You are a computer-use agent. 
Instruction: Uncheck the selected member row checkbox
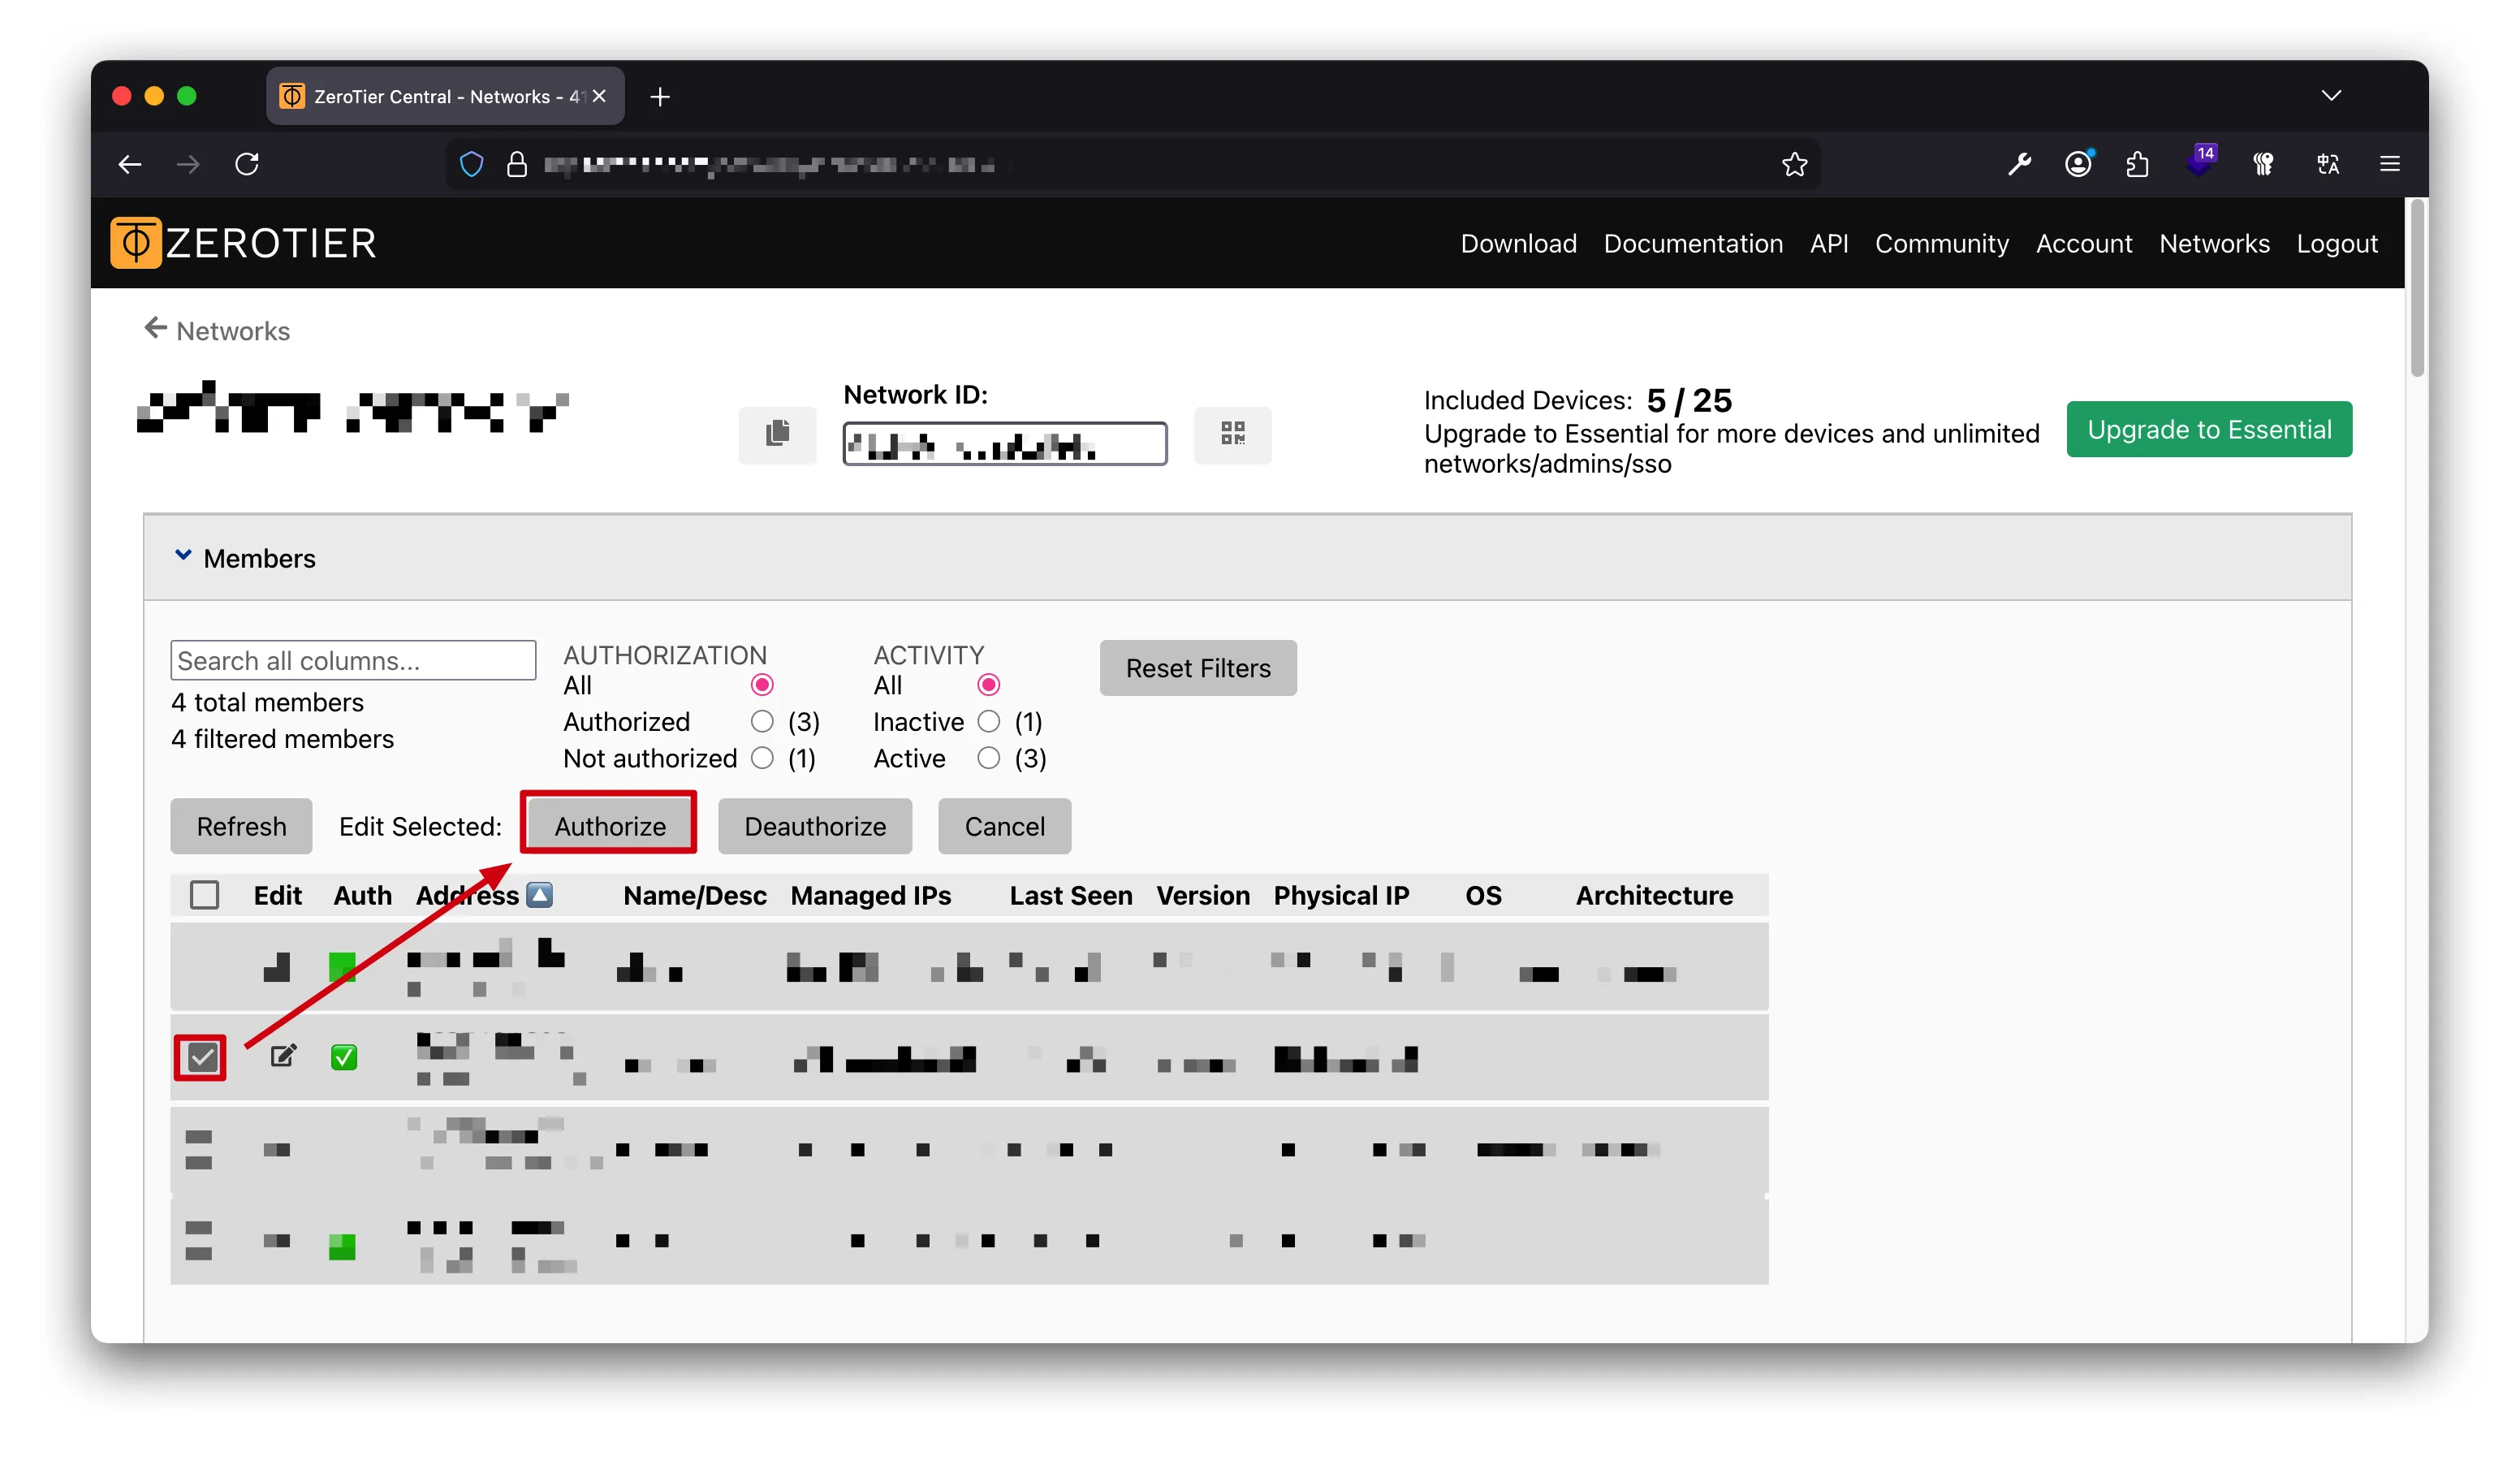click(x=202, y=1057)
